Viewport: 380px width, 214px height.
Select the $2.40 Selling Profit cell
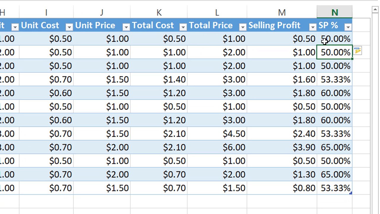[282, 134]
